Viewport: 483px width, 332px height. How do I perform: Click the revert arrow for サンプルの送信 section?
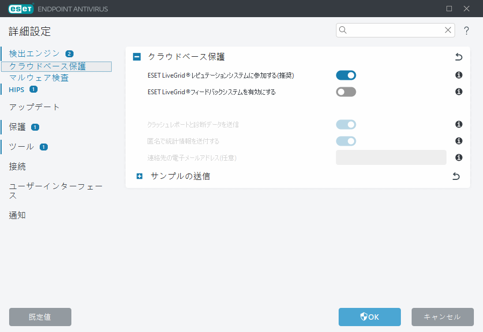[x=456, y=176]
